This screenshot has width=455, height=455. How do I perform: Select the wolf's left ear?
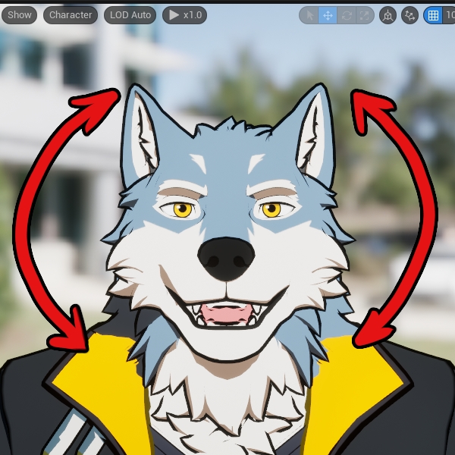[143, 133]
